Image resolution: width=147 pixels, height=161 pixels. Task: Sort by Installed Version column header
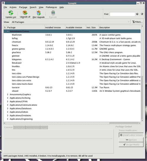tap(55, 27)
